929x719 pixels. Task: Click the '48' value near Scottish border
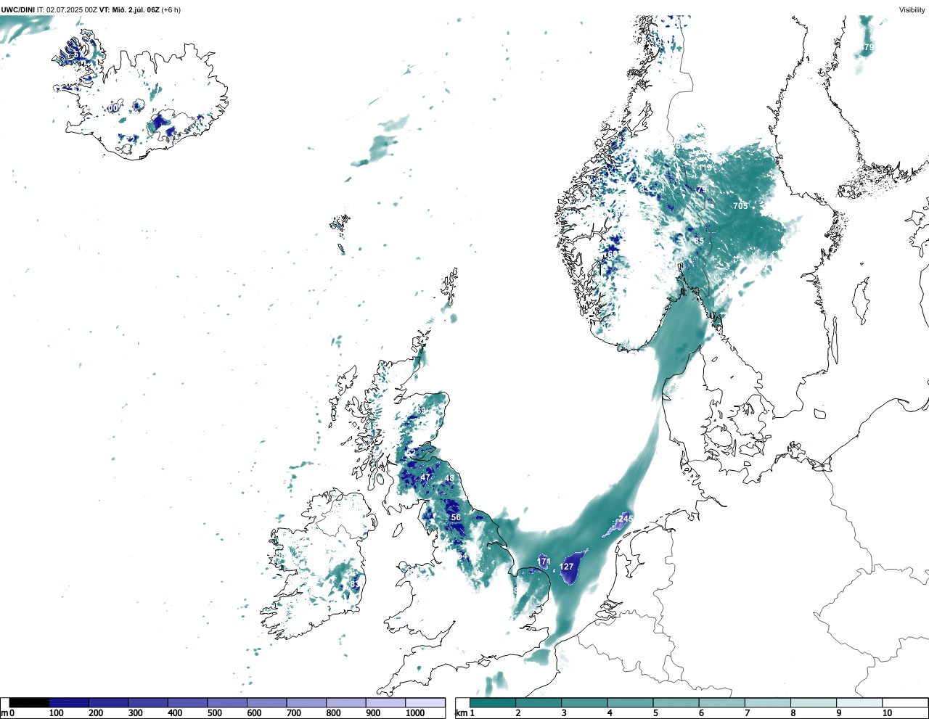click(x=449, y=478)
